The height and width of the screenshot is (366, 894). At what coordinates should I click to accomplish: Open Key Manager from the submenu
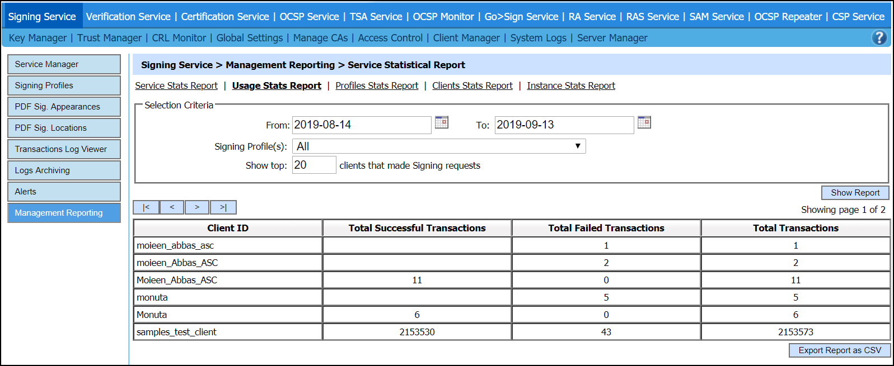(x=38, y=38)
